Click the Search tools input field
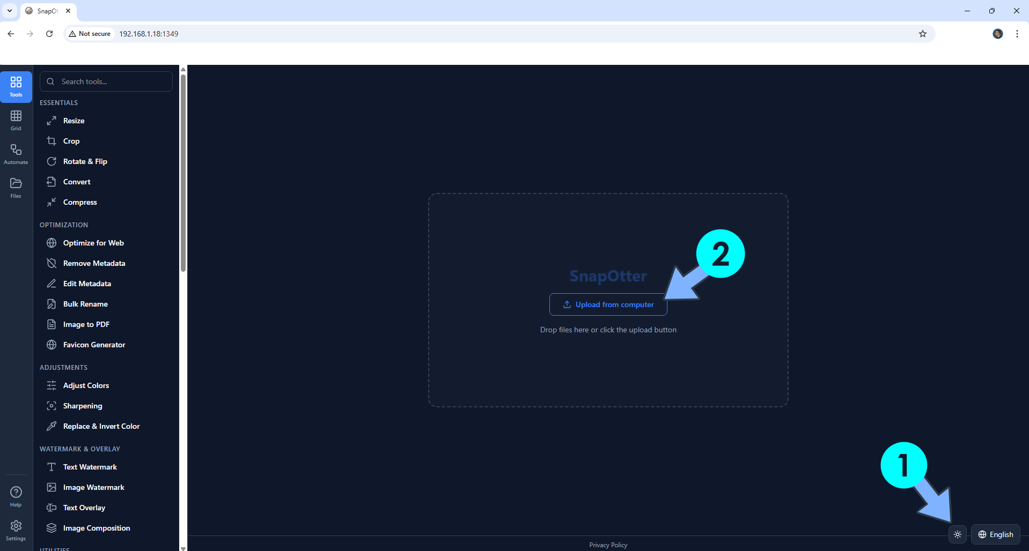Image resolution: width=1029 pixels, height=551 pixels. pyautogui.click(x=106, y=81)
